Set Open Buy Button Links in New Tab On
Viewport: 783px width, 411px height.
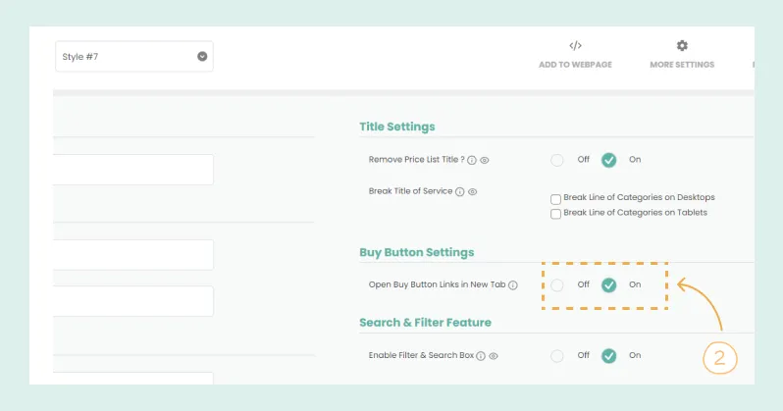(608, 285)
